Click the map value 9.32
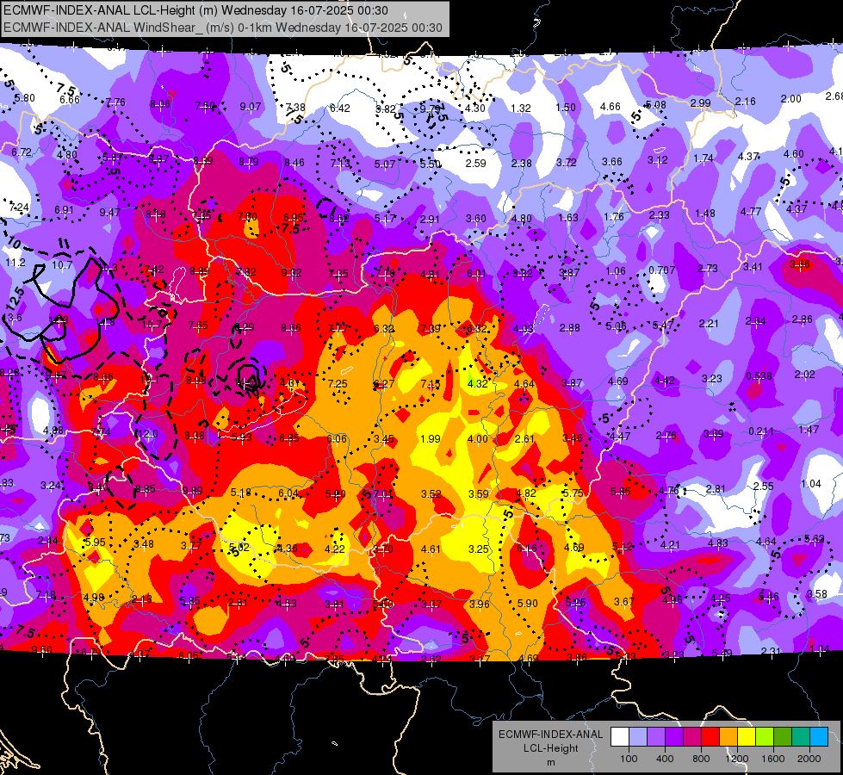Image resolution: width=843 pixels, height=775 pixels. pos(291,272)
